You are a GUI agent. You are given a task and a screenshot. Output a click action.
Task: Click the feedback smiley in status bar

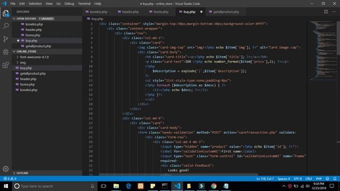point(327,179)
